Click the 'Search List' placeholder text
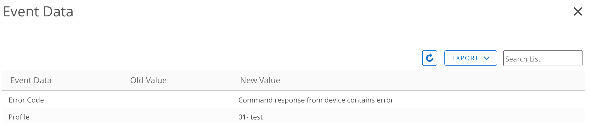The width and height of the screenshot is (589, 123). coord(523,59)
